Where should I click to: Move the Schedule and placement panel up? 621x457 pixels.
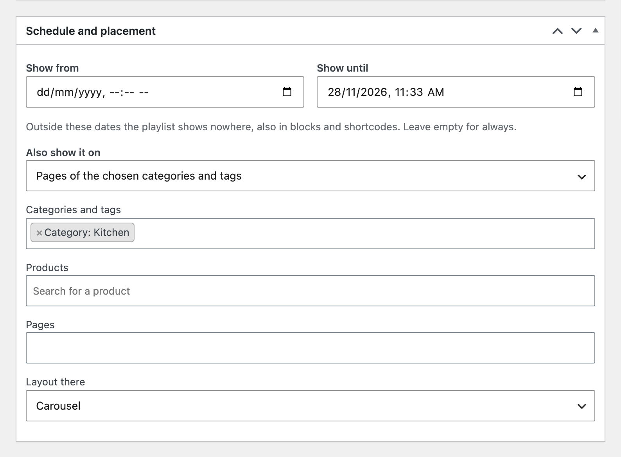coord(558,31)
